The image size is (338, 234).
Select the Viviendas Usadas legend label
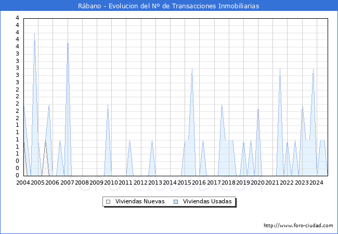click(x=207, y=201)
